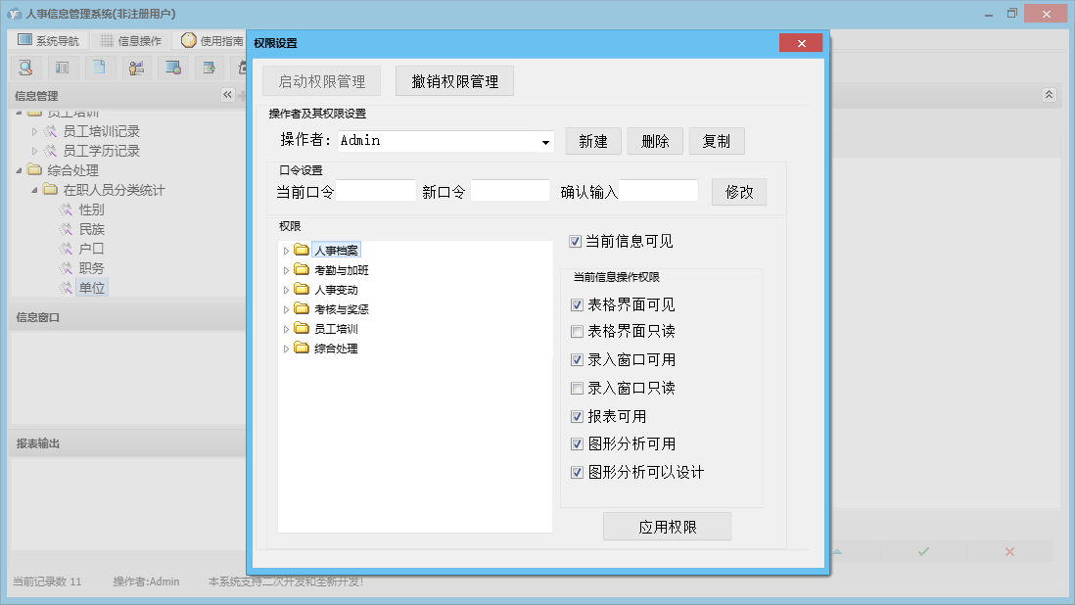The width and height of the screenshot is (1075, 605).
Task: Expand the 人事变动 tree node
Action: [286, 290]
